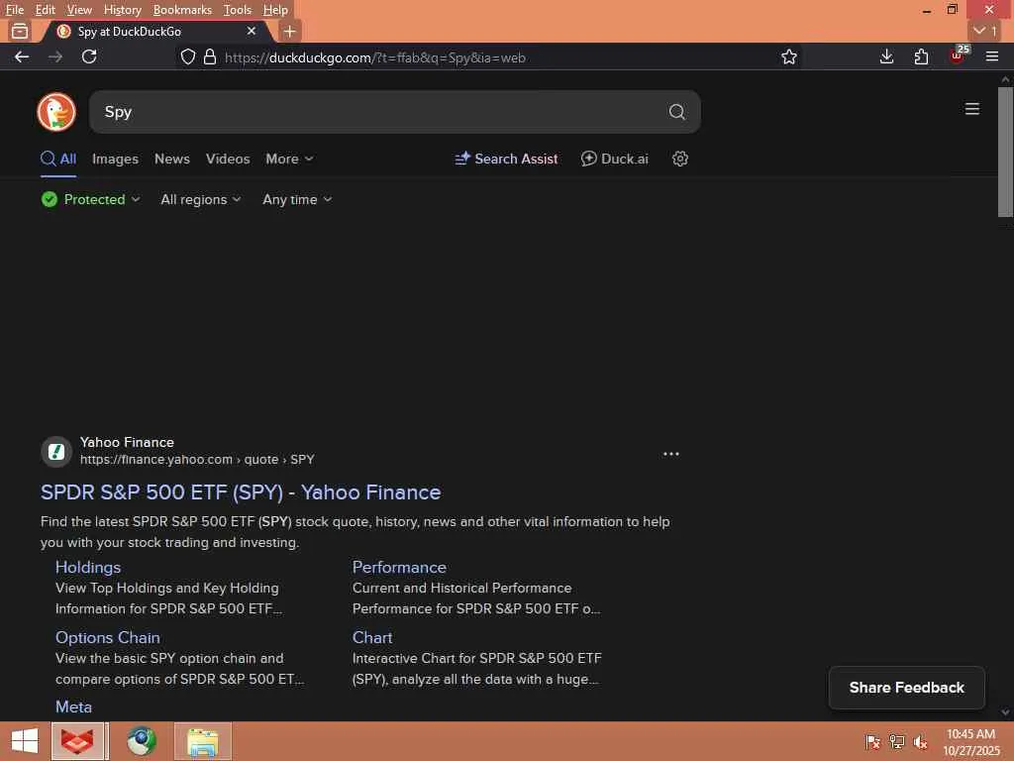
Task: Open the Edit menu
Action: pyautogui.click(x=45, y=10)
